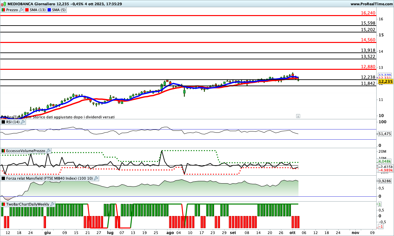Image resolution: width=394 pixels, height=236 pixels.
Task: Click the red -4,989k volume value label
Action: 385,170
